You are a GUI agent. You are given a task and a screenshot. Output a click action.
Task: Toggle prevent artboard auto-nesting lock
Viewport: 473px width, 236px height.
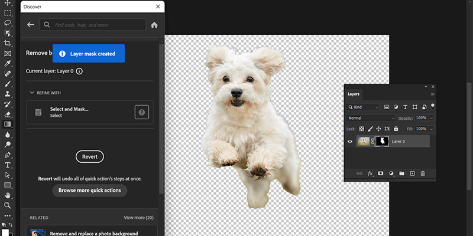pyautogui.click(x=387, y=129)
